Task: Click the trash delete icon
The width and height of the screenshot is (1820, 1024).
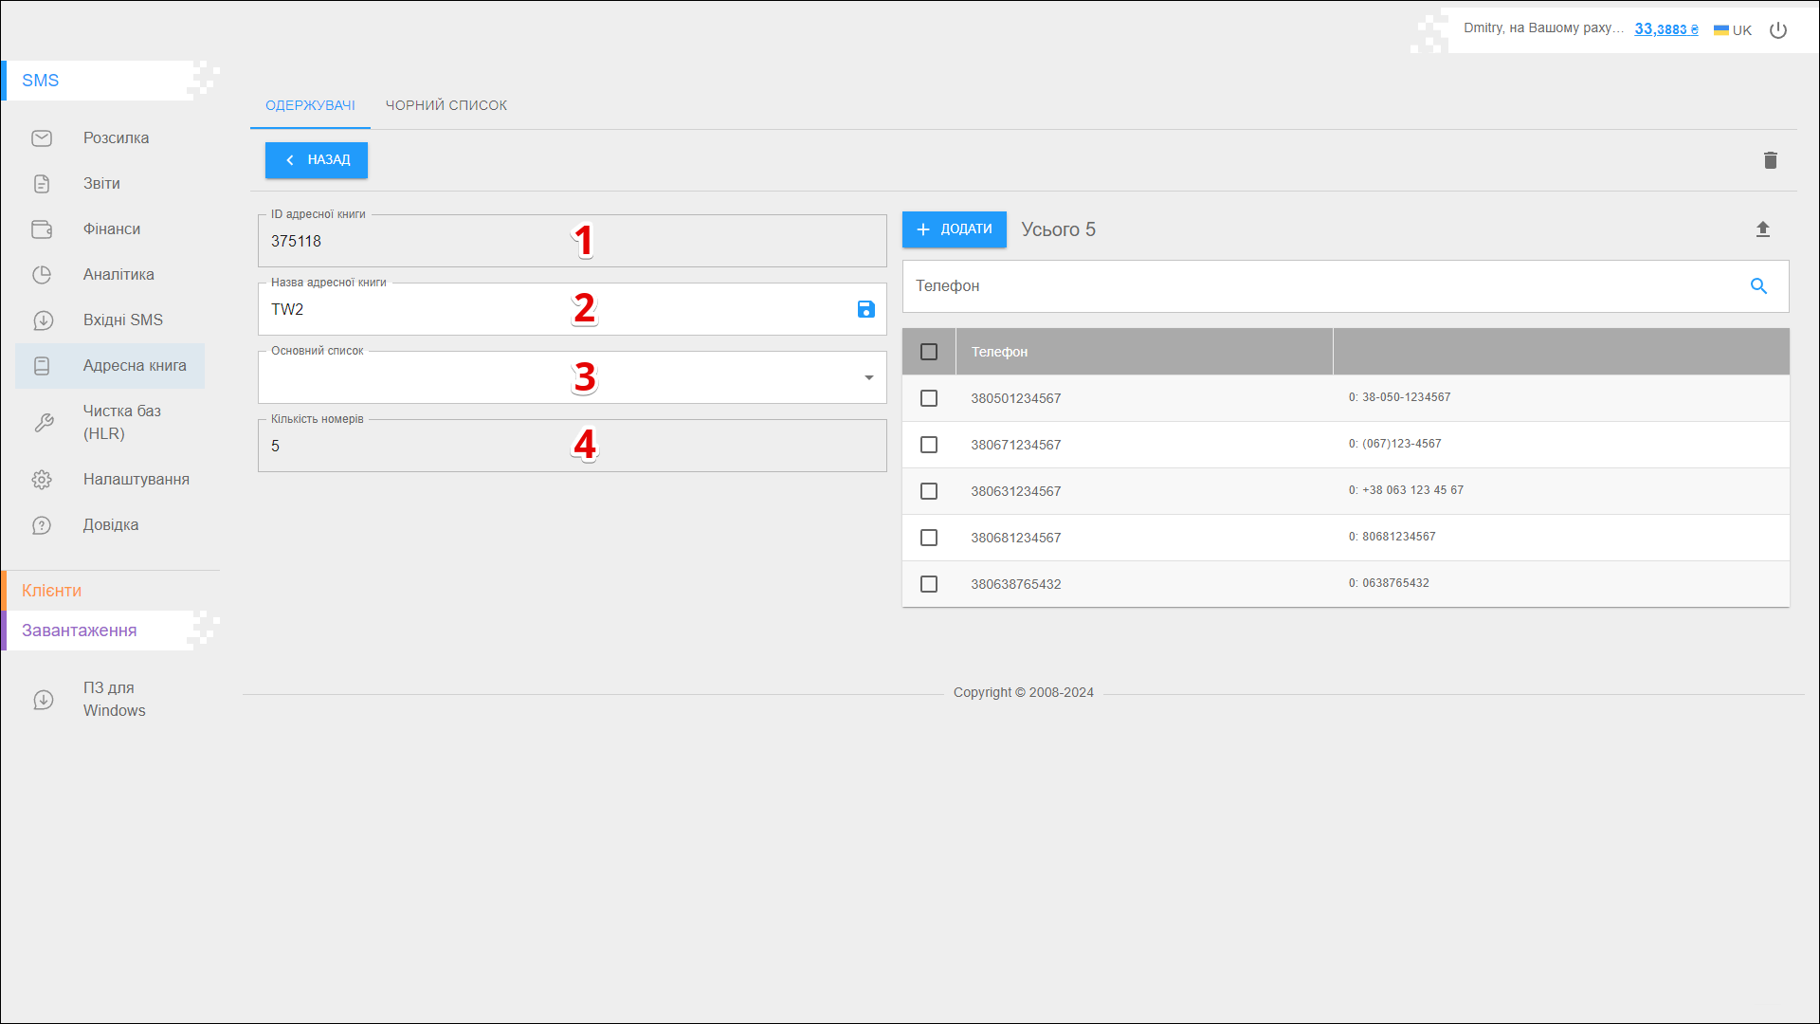Action: point(1770,160)
